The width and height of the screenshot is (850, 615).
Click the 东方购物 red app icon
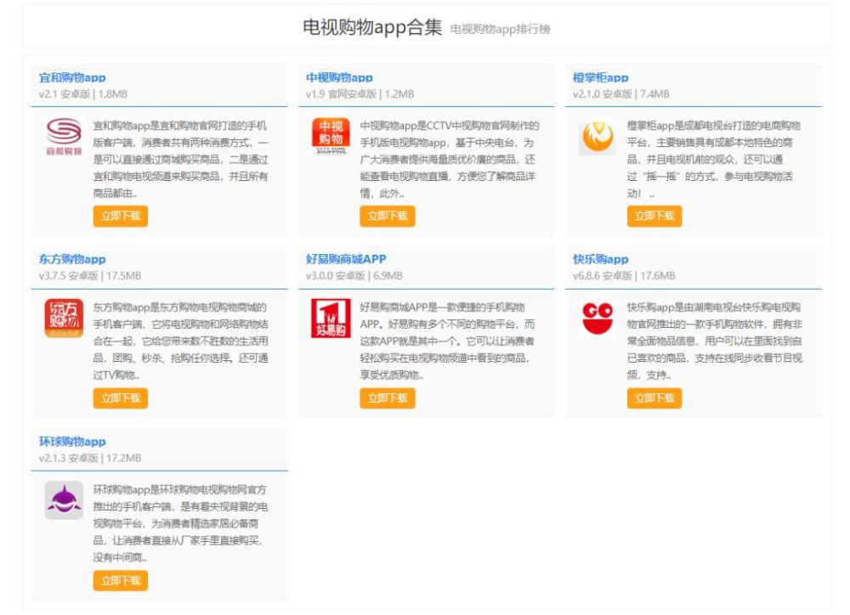click(x=64, y=318)
